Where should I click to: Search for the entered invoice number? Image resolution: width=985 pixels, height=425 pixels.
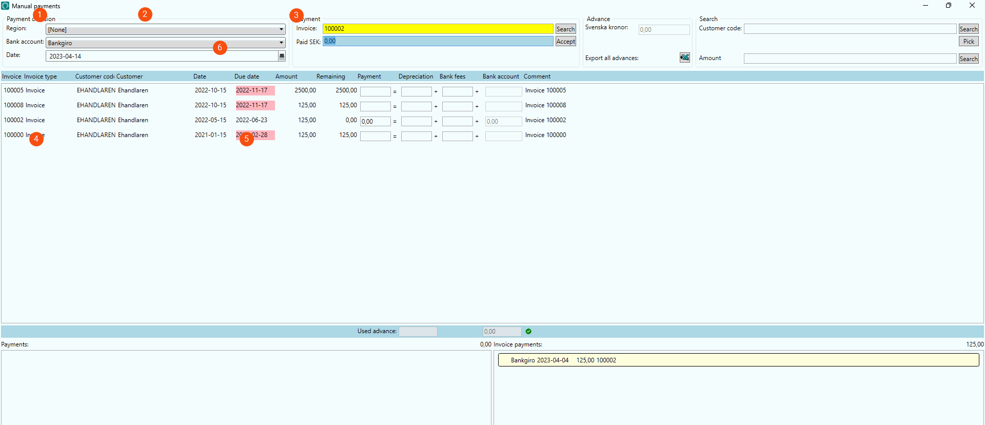click(x=565, y=29)
